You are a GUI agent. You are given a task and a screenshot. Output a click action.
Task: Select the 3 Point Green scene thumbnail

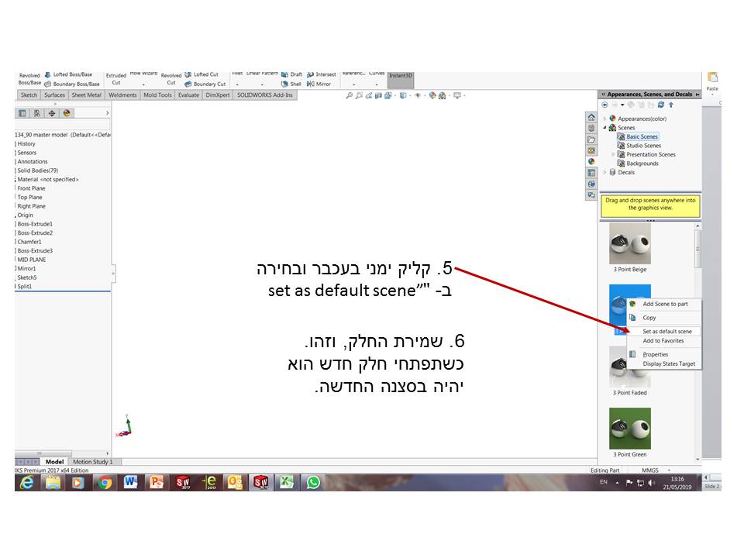tap(629, 429)
